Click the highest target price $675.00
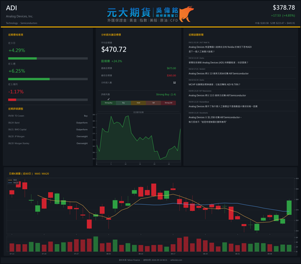This screenshot has height=264, width=301. pos(172,68)
